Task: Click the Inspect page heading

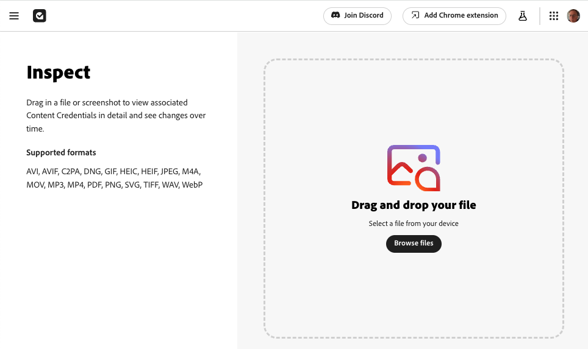Action: tap(59, 72)
